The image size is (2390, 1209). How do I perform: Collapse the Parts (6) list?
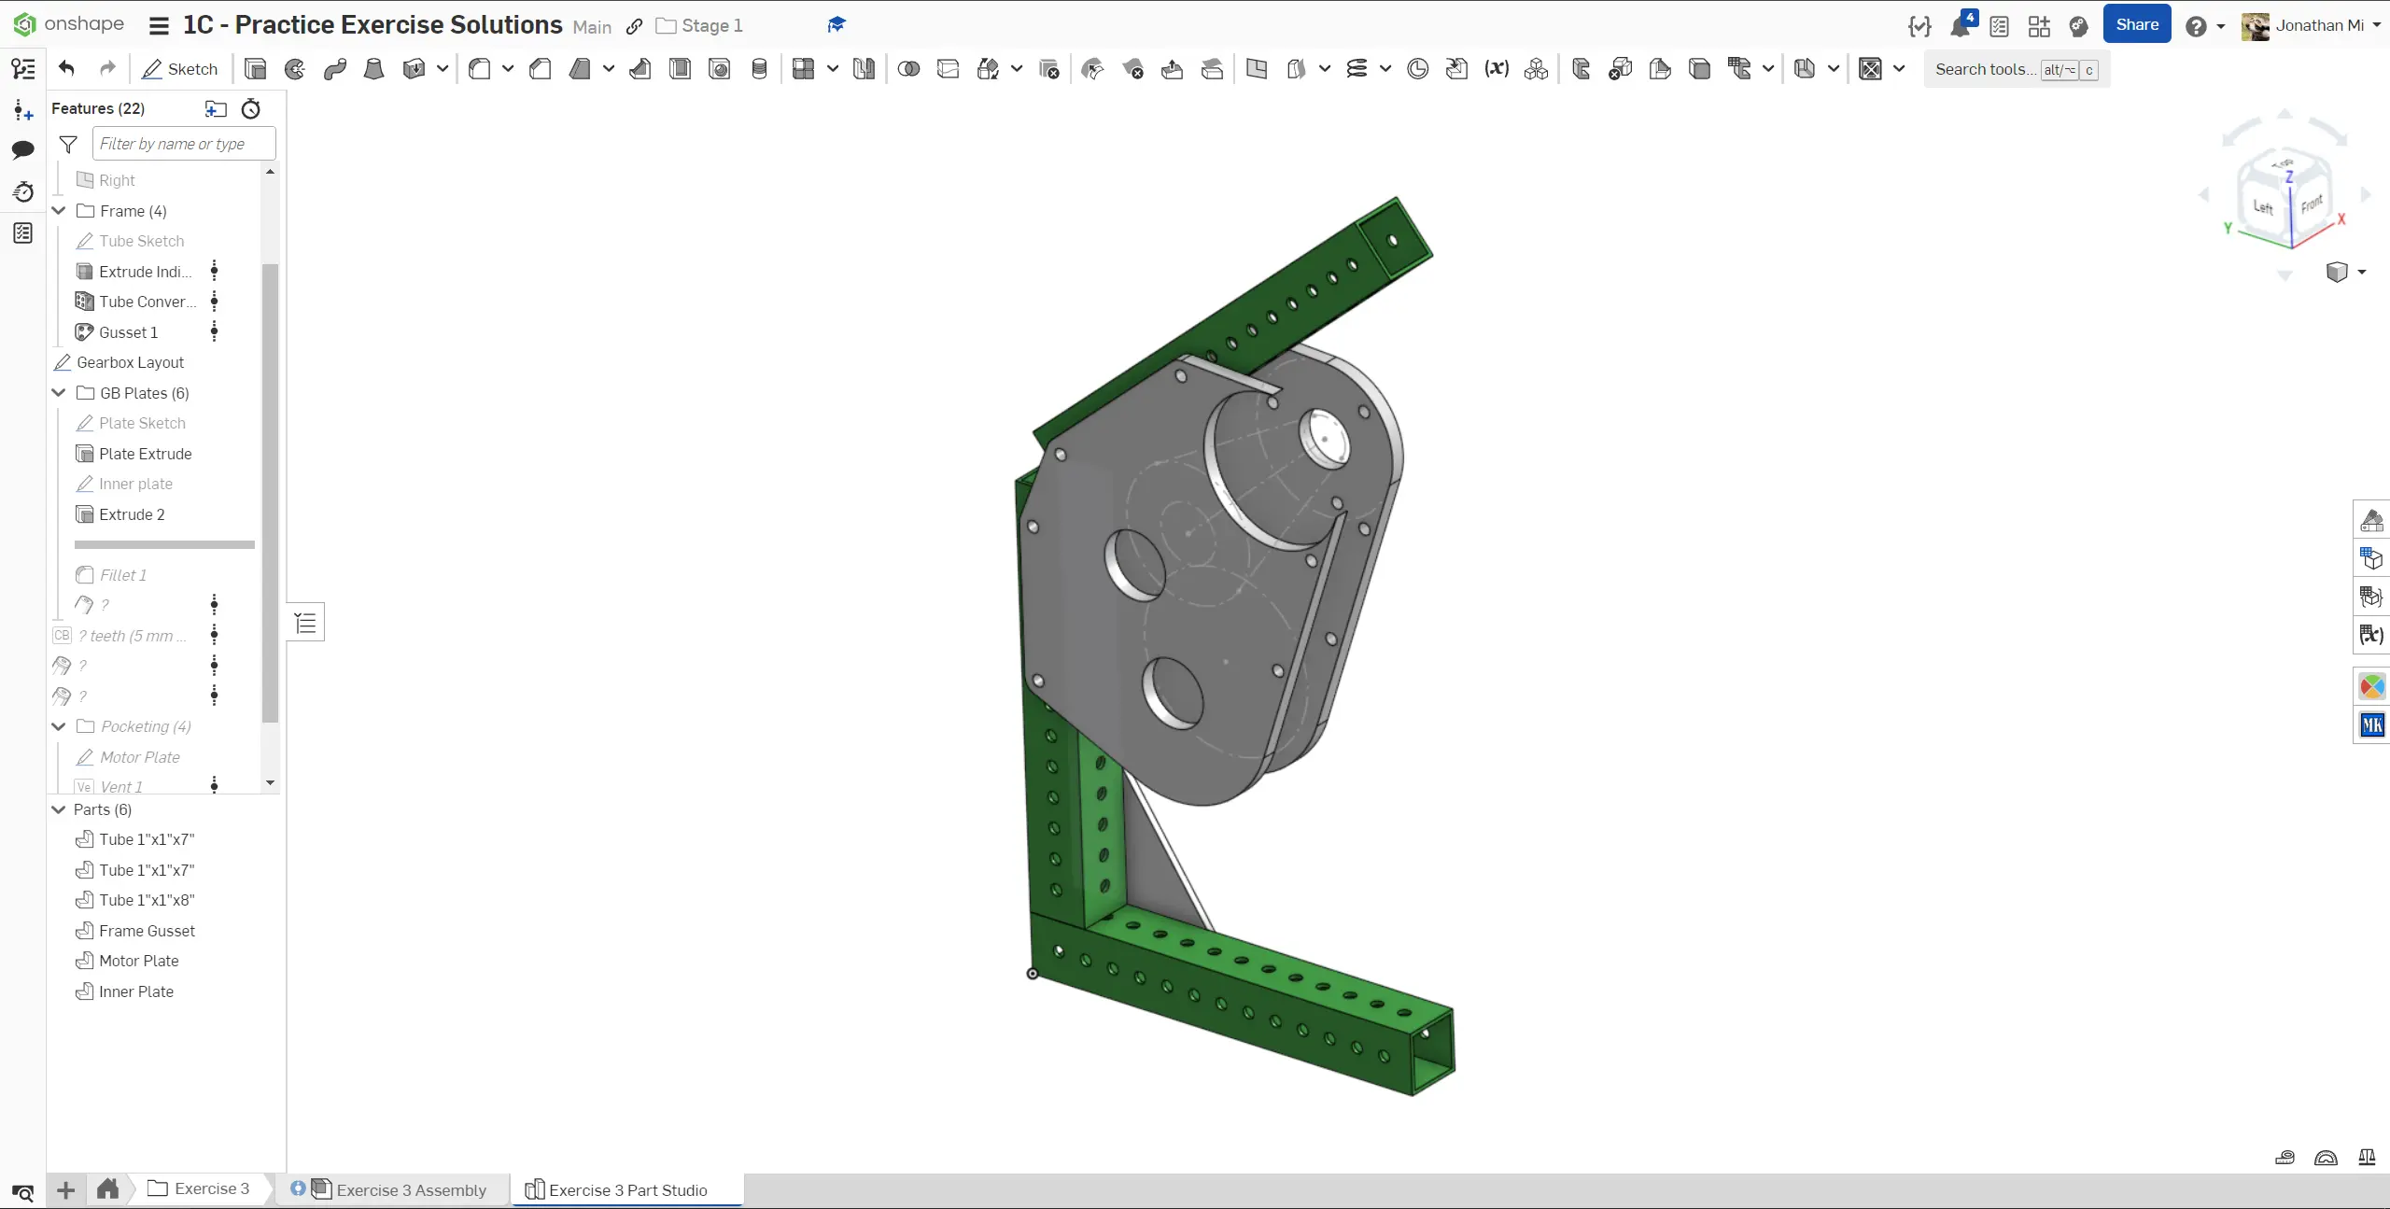59,809
